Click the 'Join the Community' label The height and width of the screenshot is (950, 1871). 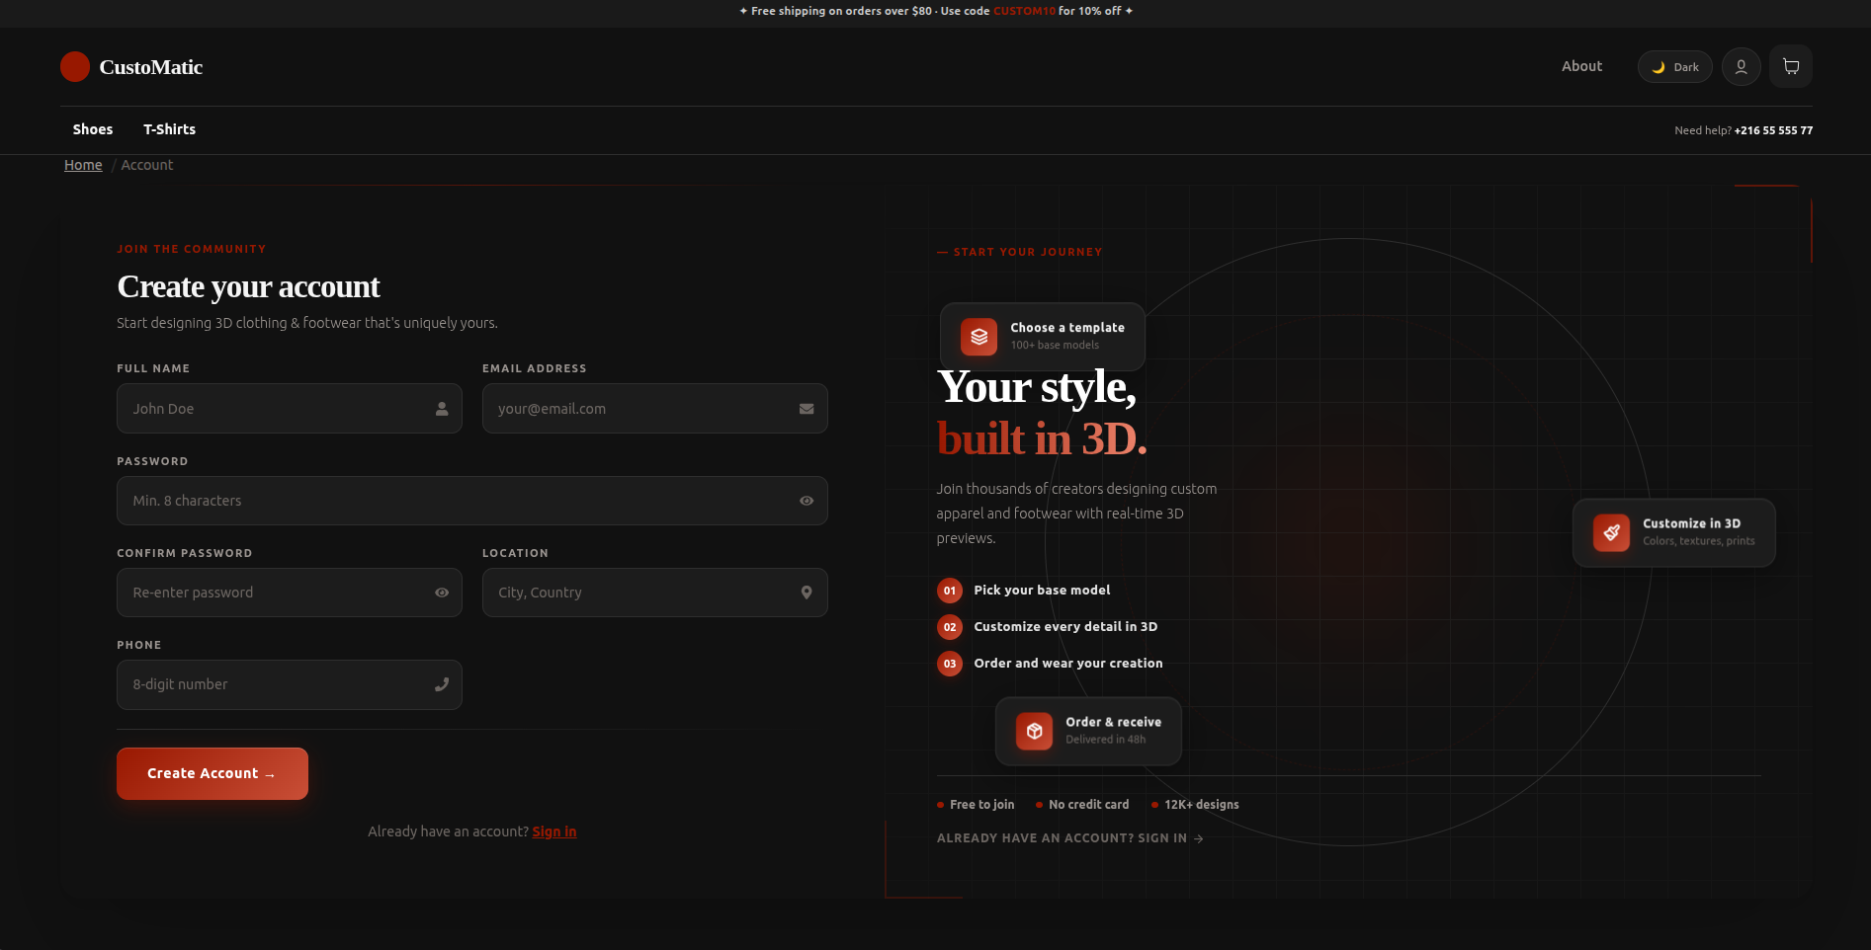pos(192,249)
